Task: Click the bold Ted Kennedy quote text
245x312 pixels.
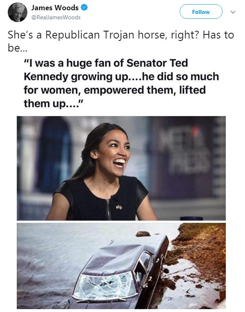Action: click(121, 83)
